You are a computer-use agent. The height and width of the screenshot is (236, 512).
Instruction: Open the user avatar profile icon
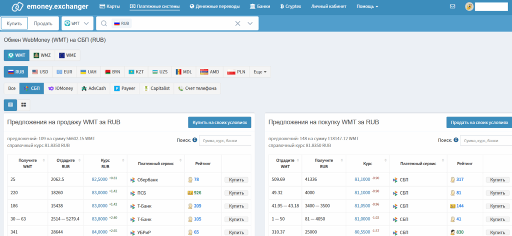[469, 6]
